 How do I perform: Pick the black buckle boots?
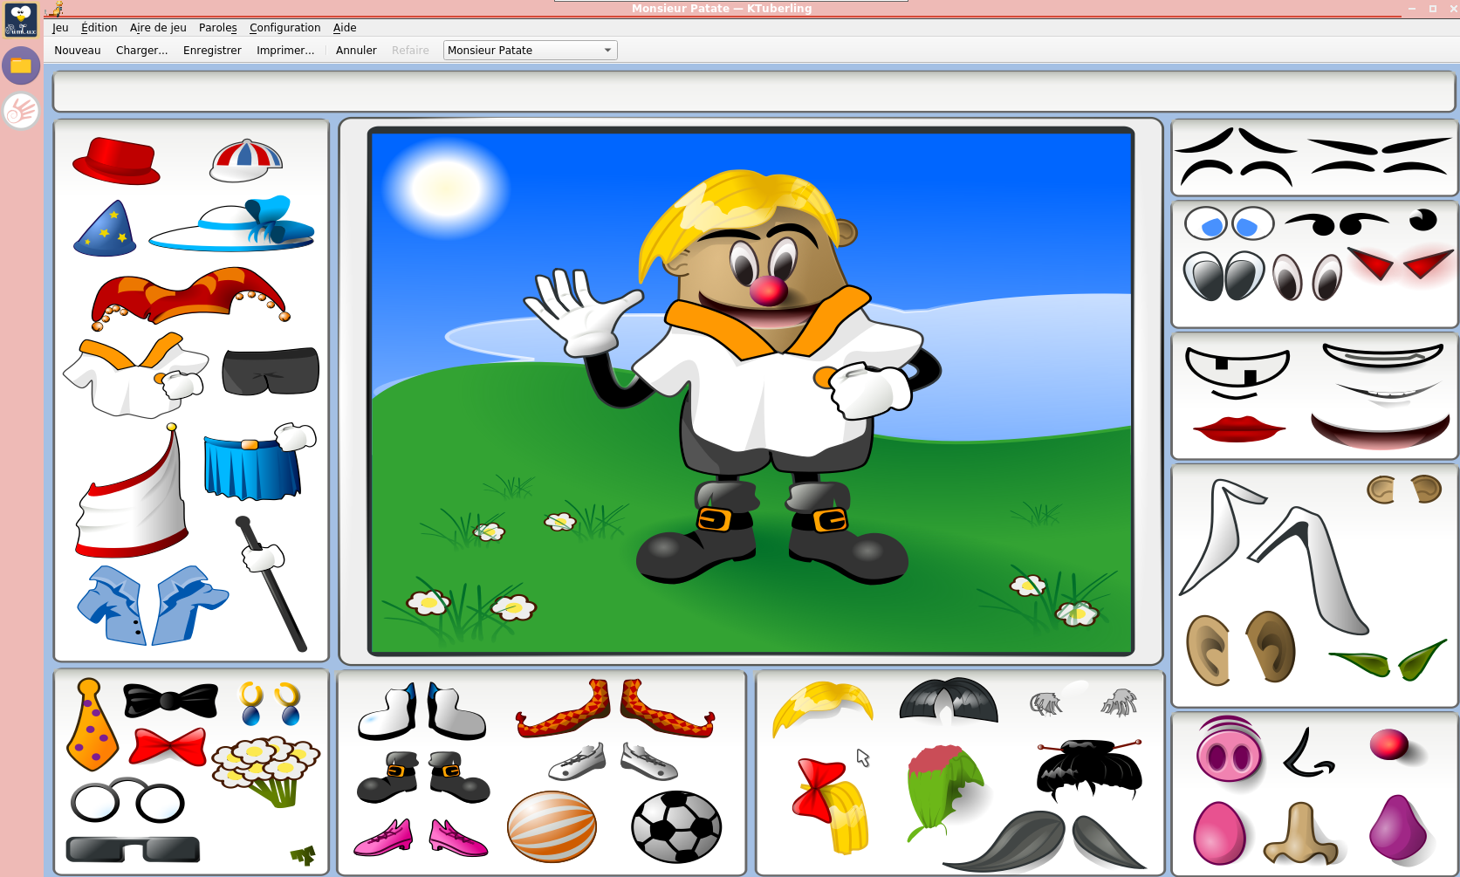coord(423,776)
